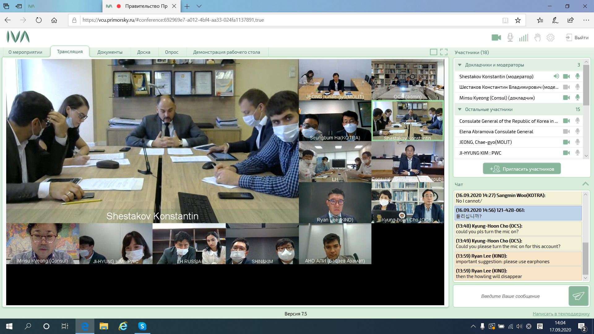This screenshot has height=334, width=594.
Task: Click the Пригласить участников button
Action: point(522,169)
